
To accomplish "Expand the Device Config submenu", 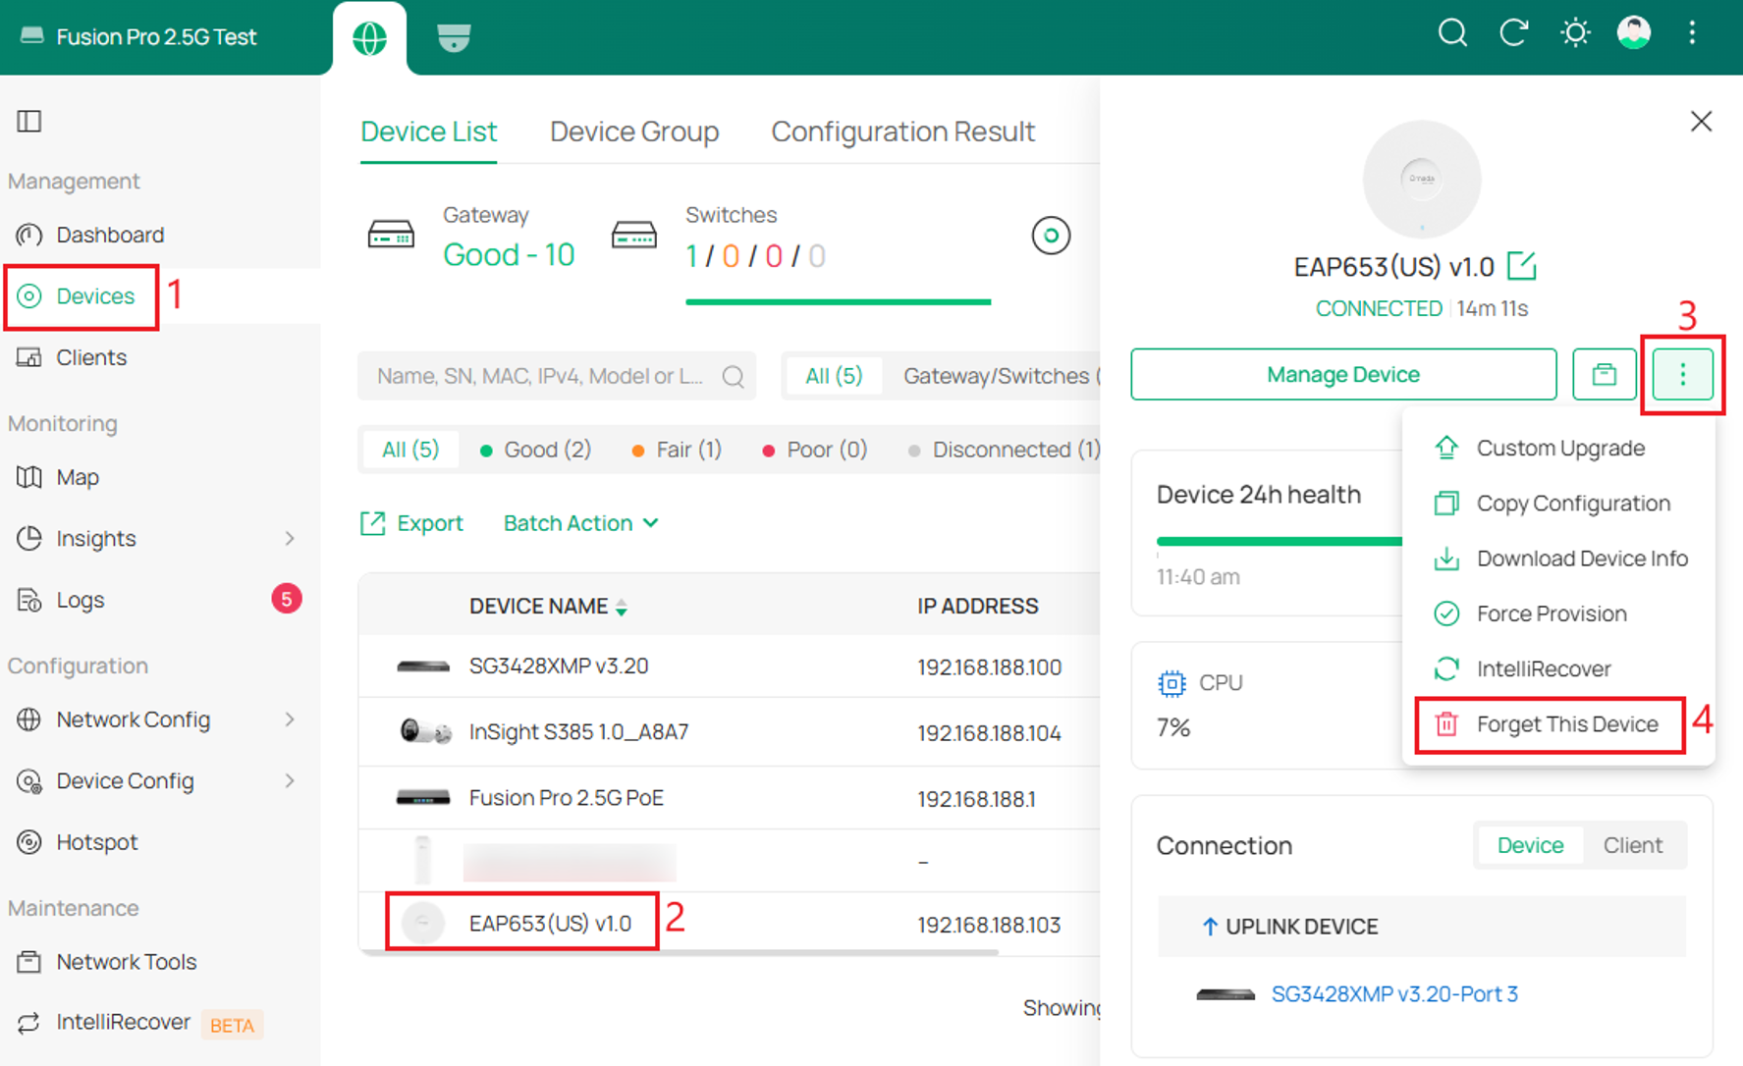I will pyautogui.click(x=290, y=781).
